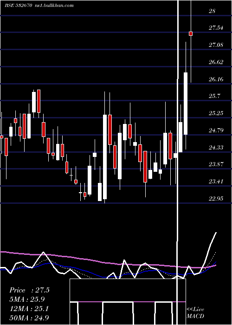Screen dimensions: 232x325
Task: Click the 22.95 price axis label
Action: point(216,199)
